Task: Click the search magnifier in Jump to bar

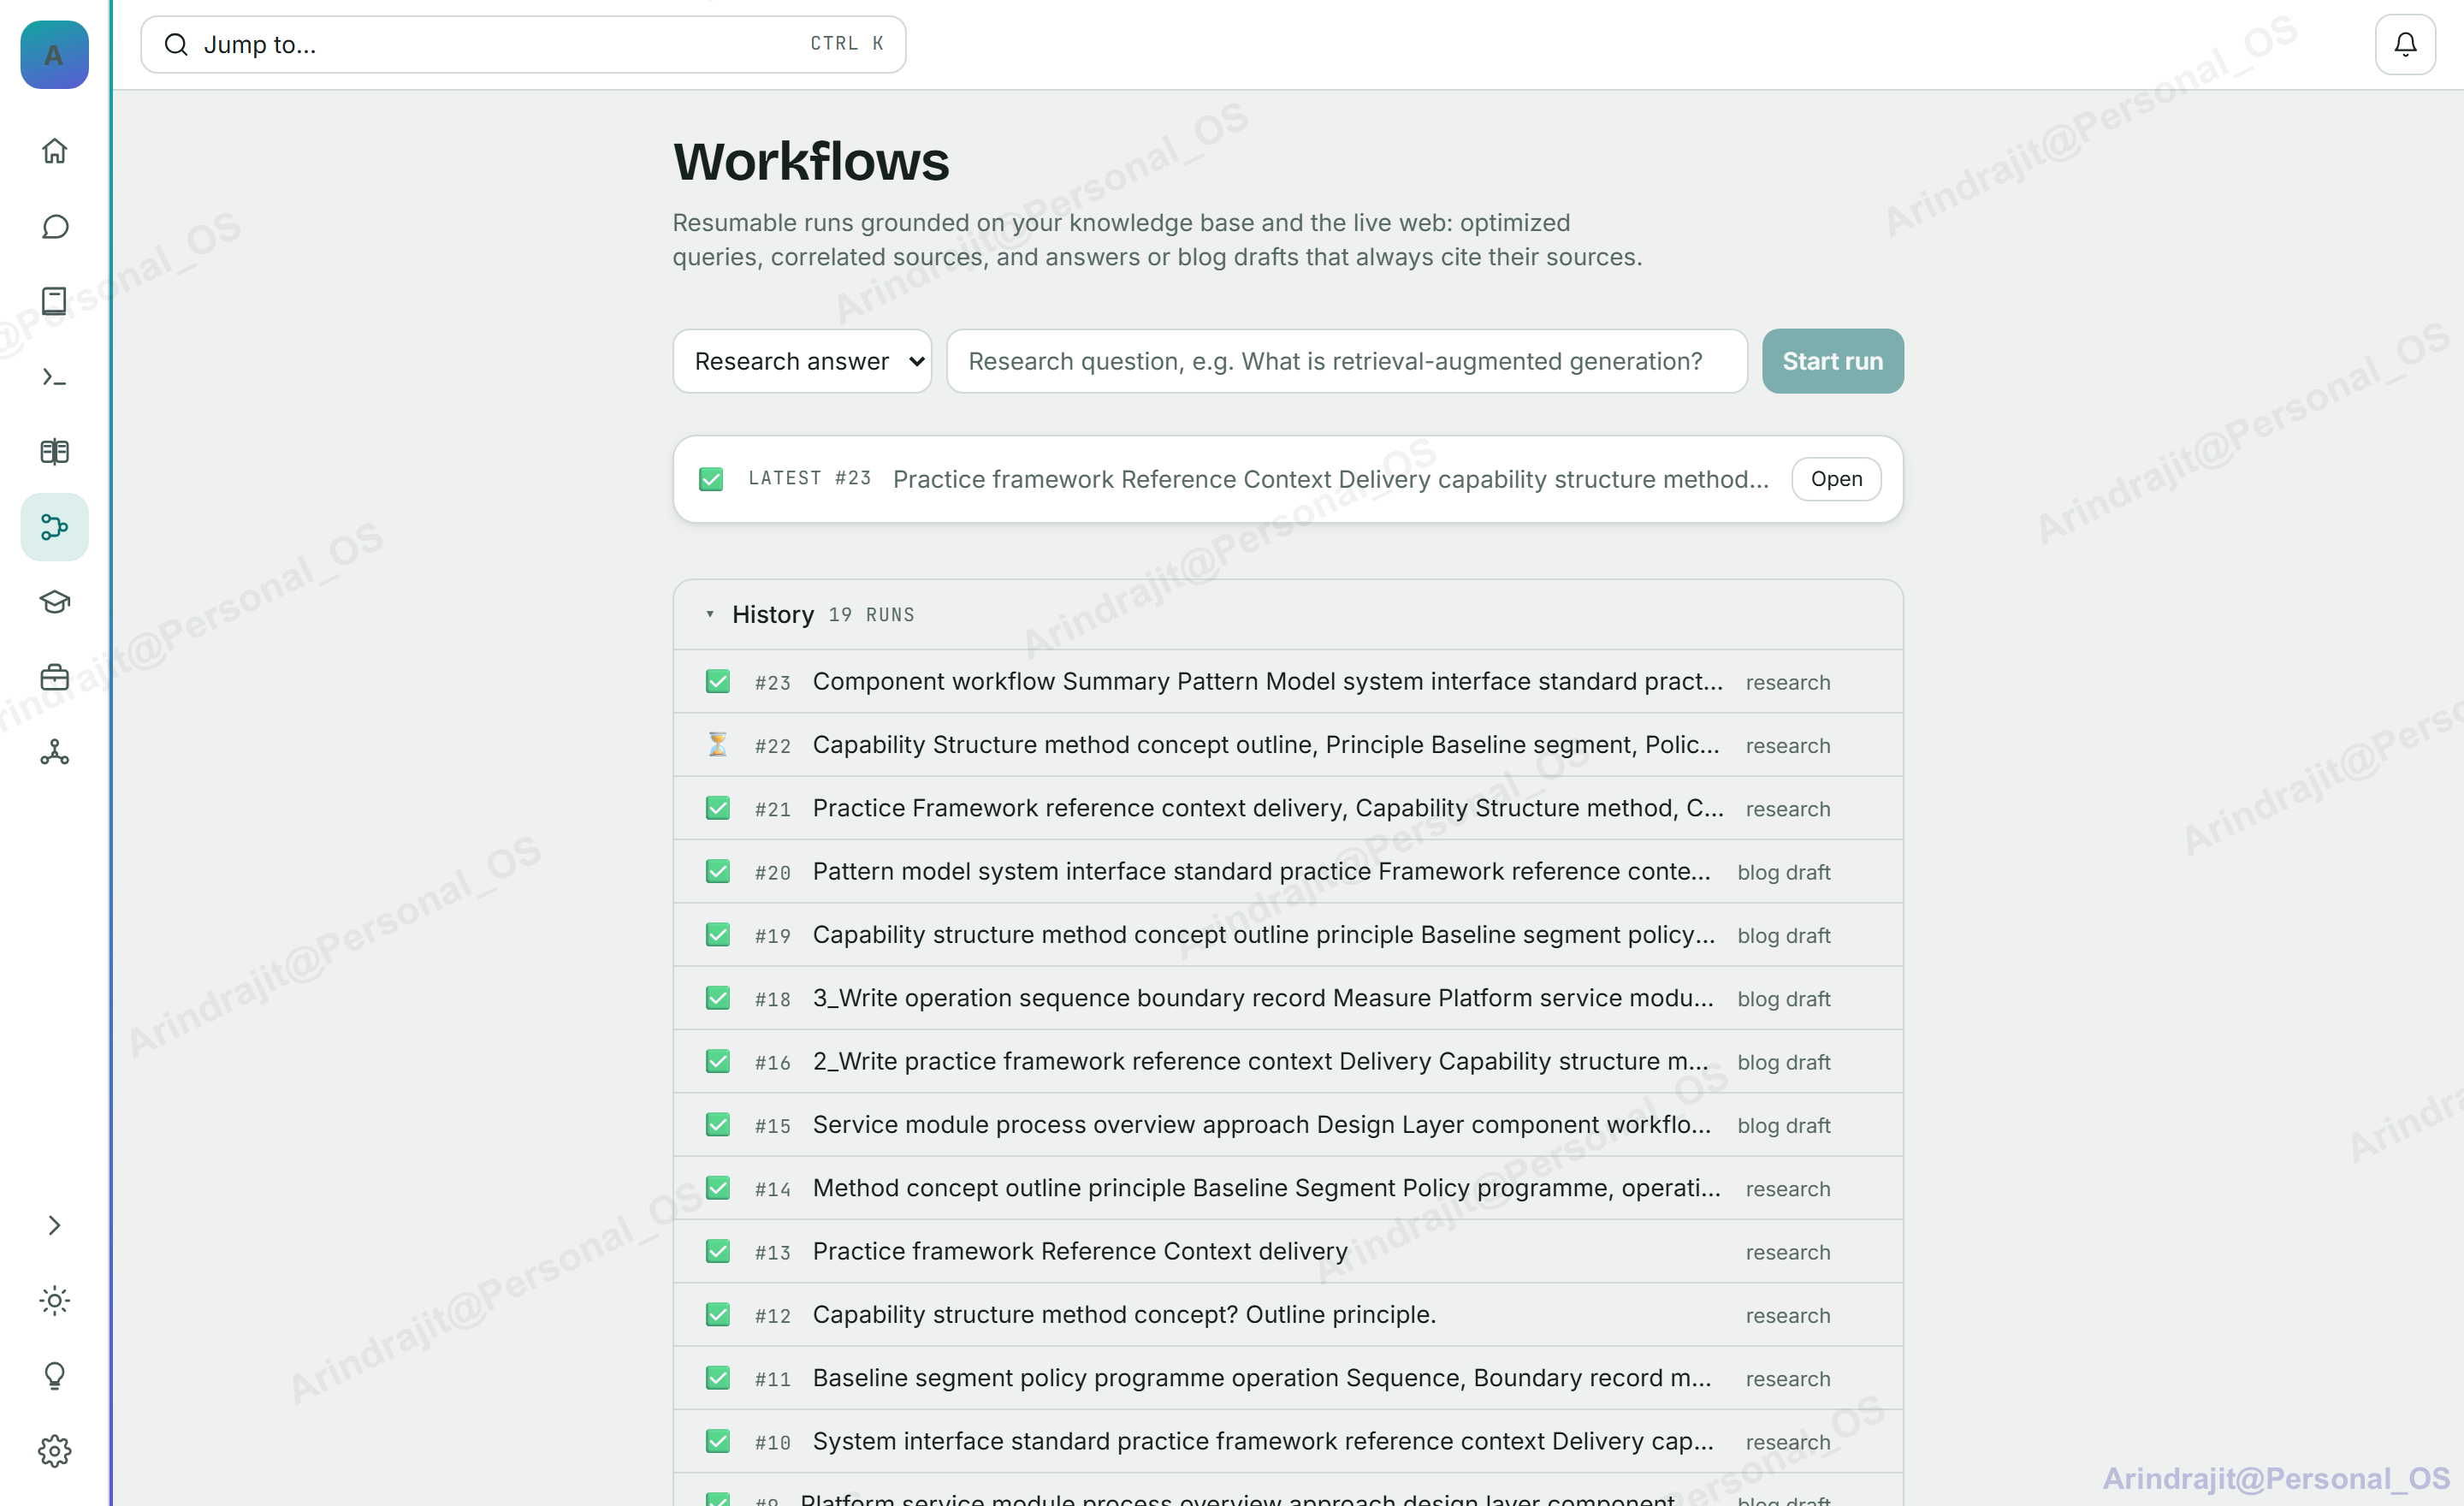Action: pyautogui.click(x=176, y=44)
